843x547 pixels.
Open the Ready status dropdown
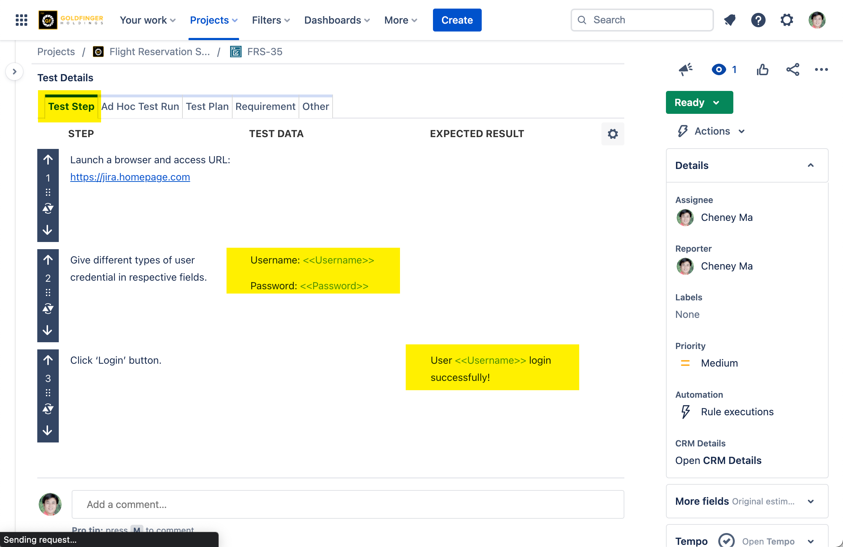(x=699, y=103)
